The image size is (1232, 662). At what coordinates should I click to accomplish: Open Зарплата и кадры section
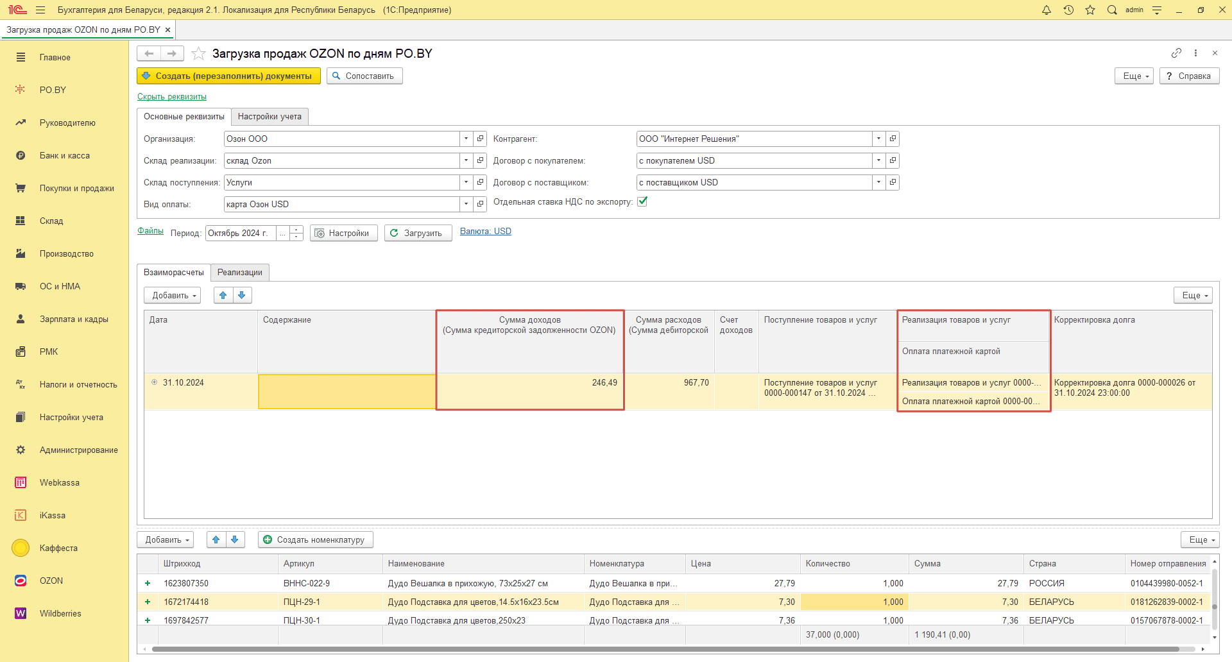pos(74,319)
